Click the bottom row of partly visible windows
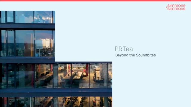Screen dimensions: 191x107 56,102
